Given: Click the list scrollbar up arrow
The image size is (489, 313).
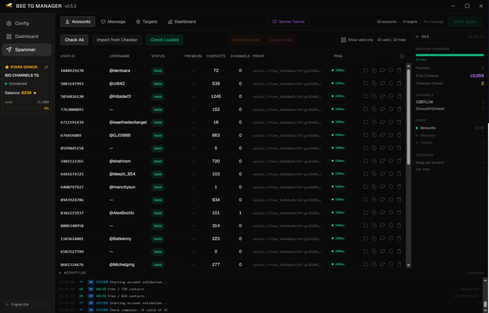Looking at the screenshot, I should coord(408,66).
